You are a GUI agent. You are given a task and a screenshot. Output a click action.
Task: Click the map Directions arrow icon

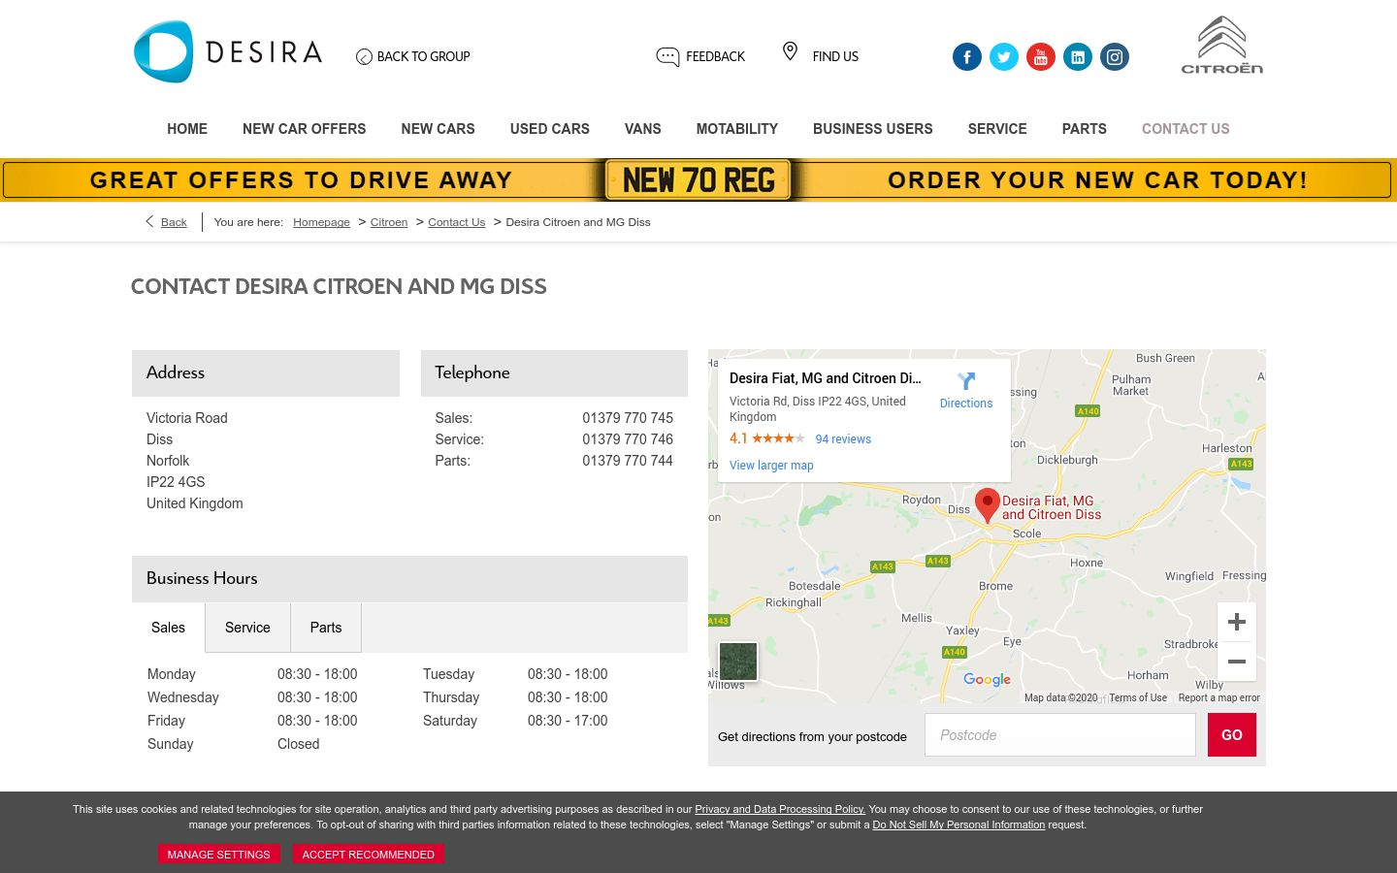pyautogui.click(x=966, y=381)
